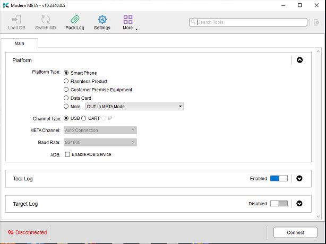Click the icon right of search box
The width and height of the screenshot is (326, 244).
tap(316, 22)
